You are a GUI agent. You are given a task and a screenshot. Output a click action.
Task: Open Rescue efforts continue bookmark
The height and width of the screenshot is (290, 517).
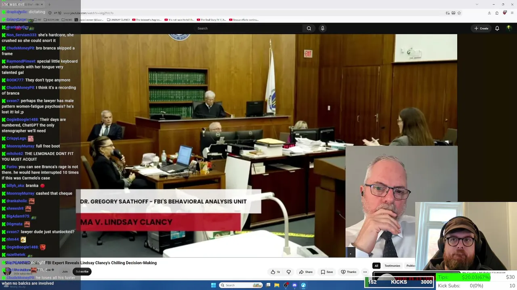244,20
